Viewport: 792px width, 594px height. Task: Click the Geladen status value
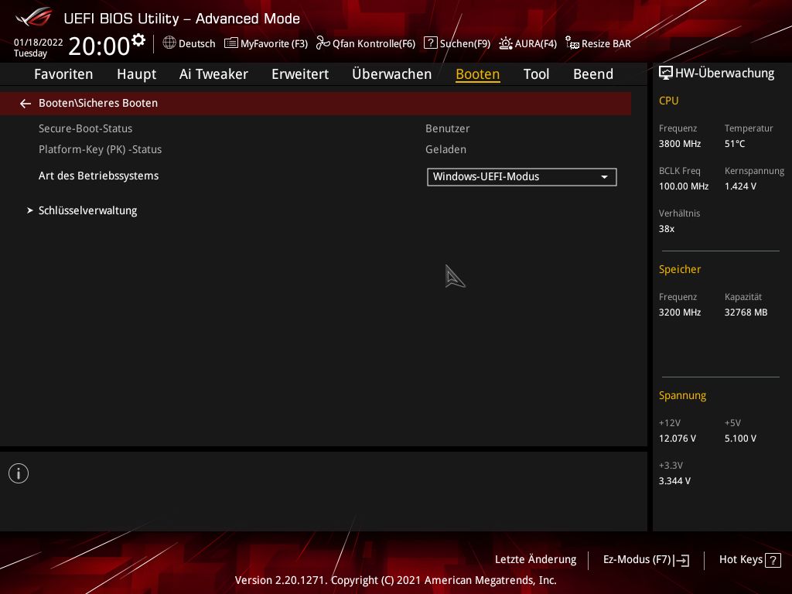click(446, 149)
